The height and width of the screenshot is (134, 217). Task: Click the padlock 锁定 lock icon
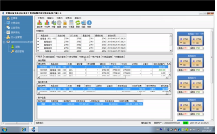tap(65, 24)
